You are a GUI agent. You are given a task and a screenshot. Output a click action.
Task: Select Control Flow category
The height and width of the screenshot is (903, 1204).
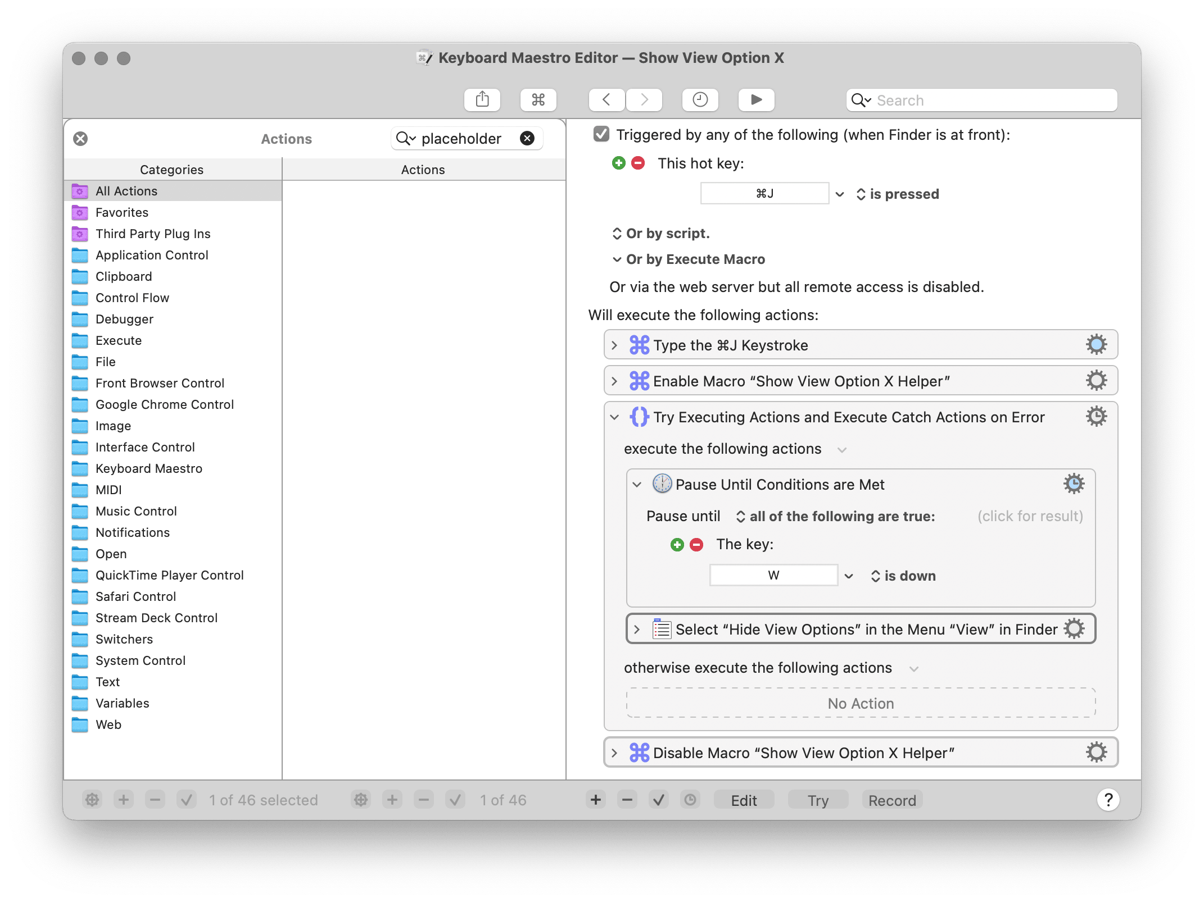point(132,298)
